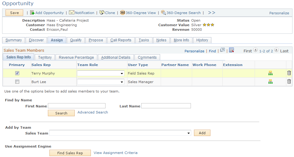This screenshot has height=157, width=294.
Task: Open the Notes tab
Action: (x=161, y=40)
